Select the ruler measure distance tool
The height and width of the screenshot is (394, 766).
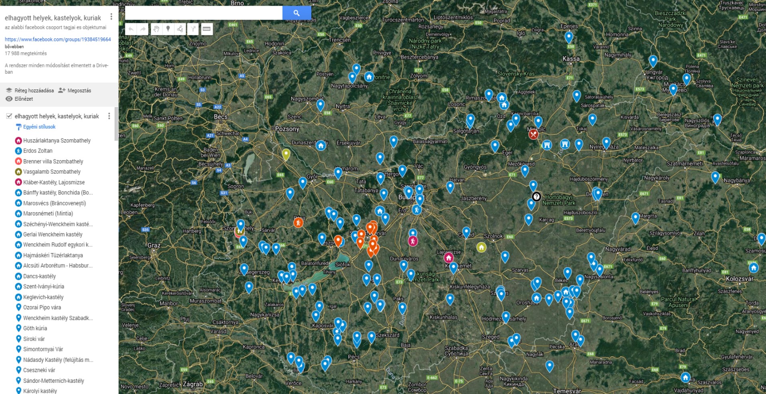[207, 29]
